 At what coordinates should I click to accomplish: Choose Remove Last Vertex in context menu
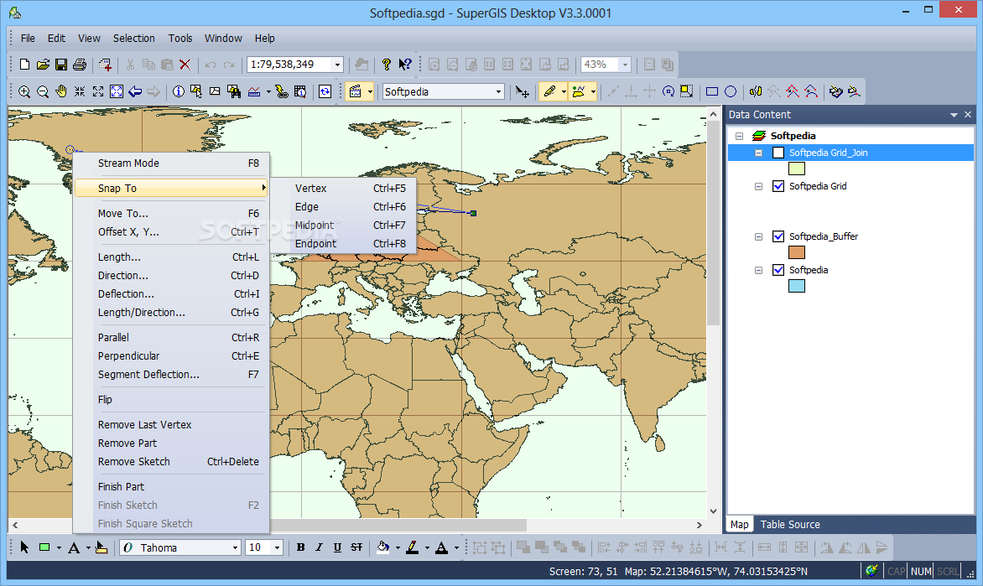pyautogui.click(x=171, y=425)
